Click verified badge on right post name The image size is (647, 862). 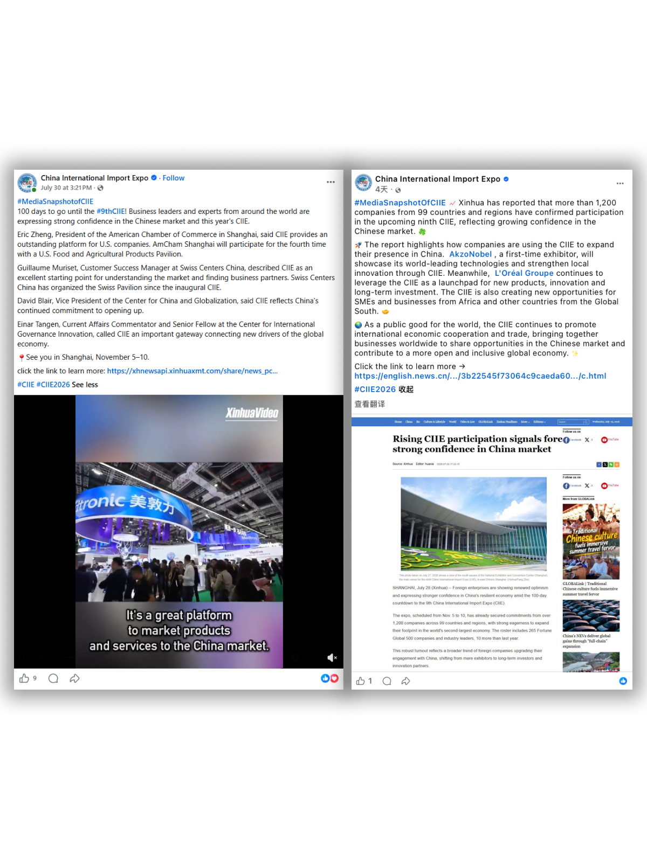point(506,179)
